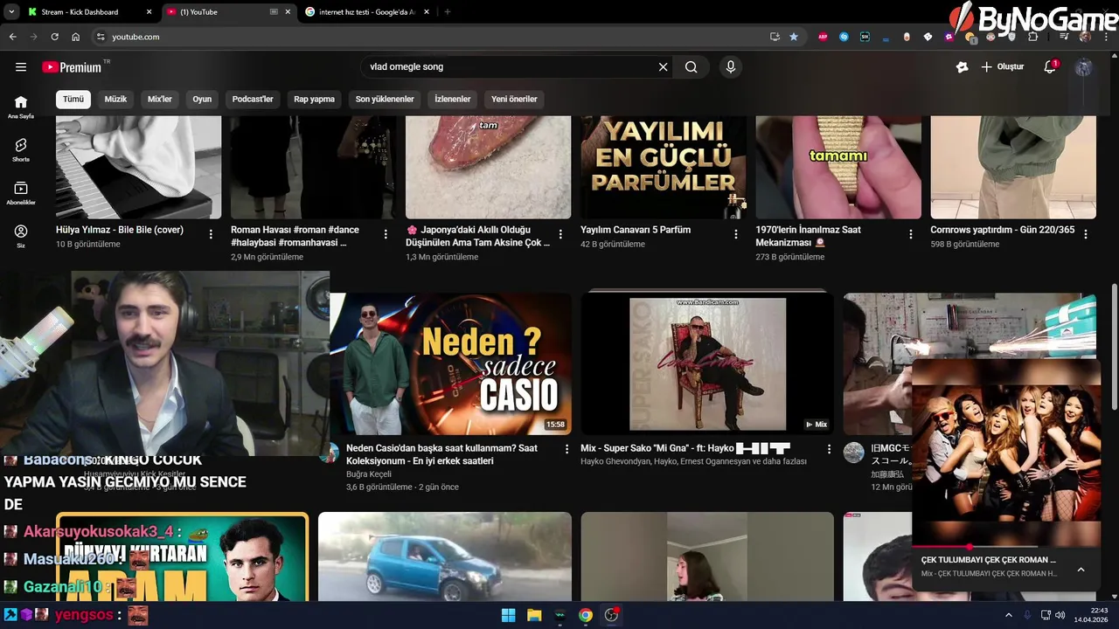Viewport: 1119px width, 629px height.
Task: Open the Oluştur create button
Action: [1003, 67]
